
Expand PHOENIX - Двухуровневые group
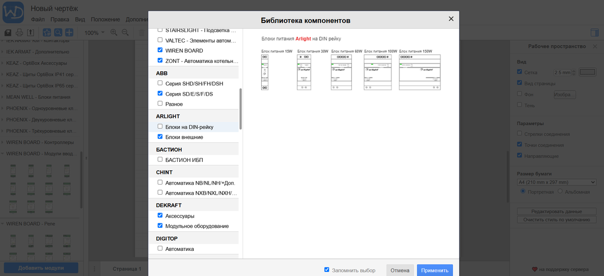pos(40,120)
